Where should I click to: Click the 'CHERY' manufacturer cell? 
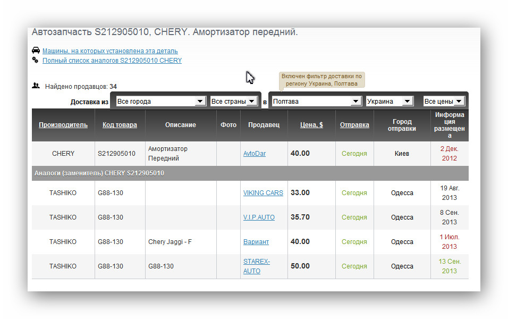point(63,154)
